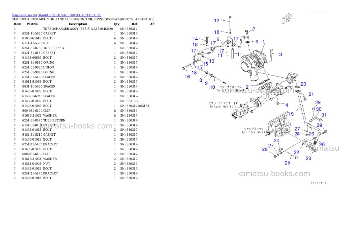
Task: Click callout 1 near the turbocharger
Action: point(264,41)
